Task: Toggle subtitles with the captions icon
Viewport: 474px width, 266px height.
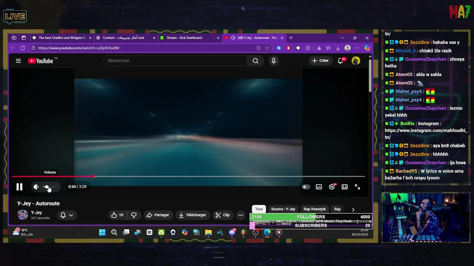Action: (319, 187)
